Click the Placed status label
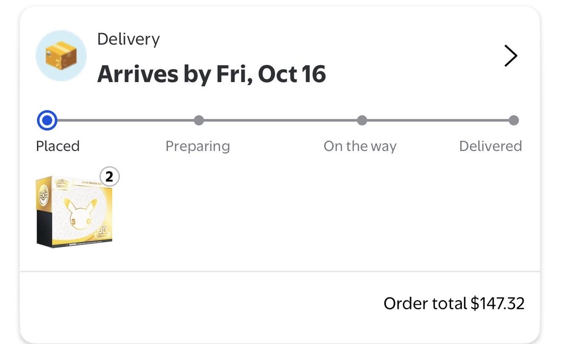The image size is (561, 344). pyautogui.click(x=58, y=146)
